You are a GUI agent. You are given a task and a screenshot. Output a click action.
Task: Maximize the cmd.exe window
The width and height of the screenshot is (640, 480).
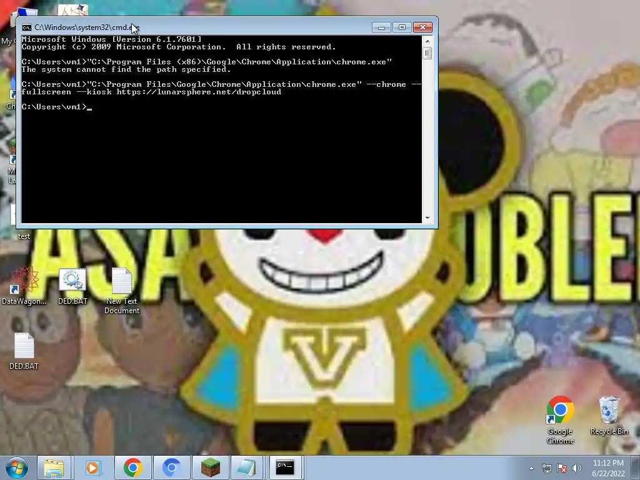402,27
